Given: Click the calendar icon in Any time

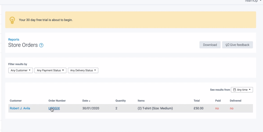Looking at the screenshot, I should pos(235,90).
